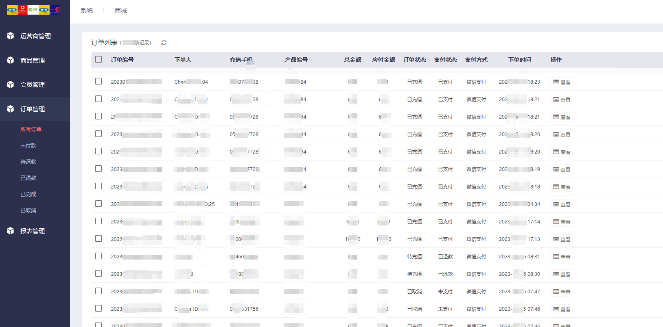Click the 应付金额 column header
The height and width of the screenshot is (327, 663).
tap(383, 60)
